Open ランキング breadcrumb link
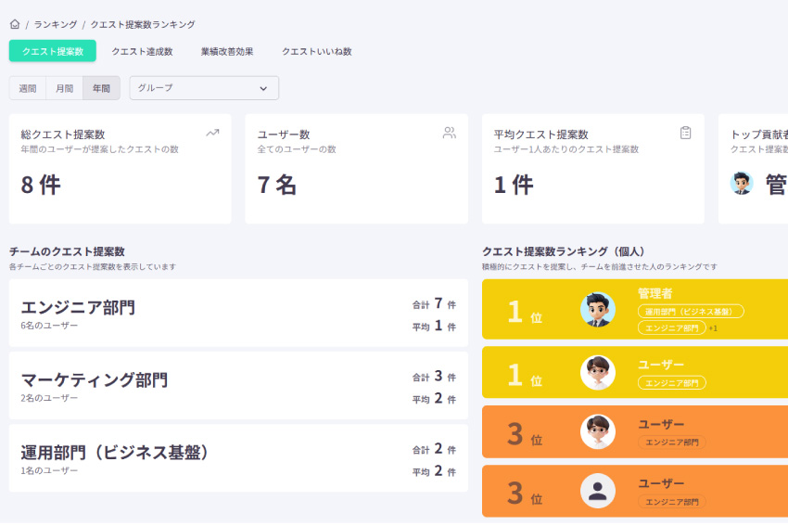This screenshot has height=526, width=788. 56,24
